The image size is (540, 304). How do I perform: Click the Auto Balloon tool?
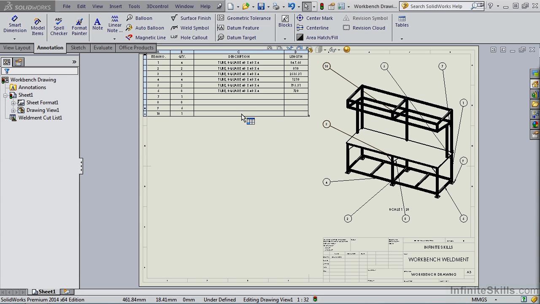pyautogui.click(x=145, y=28)
